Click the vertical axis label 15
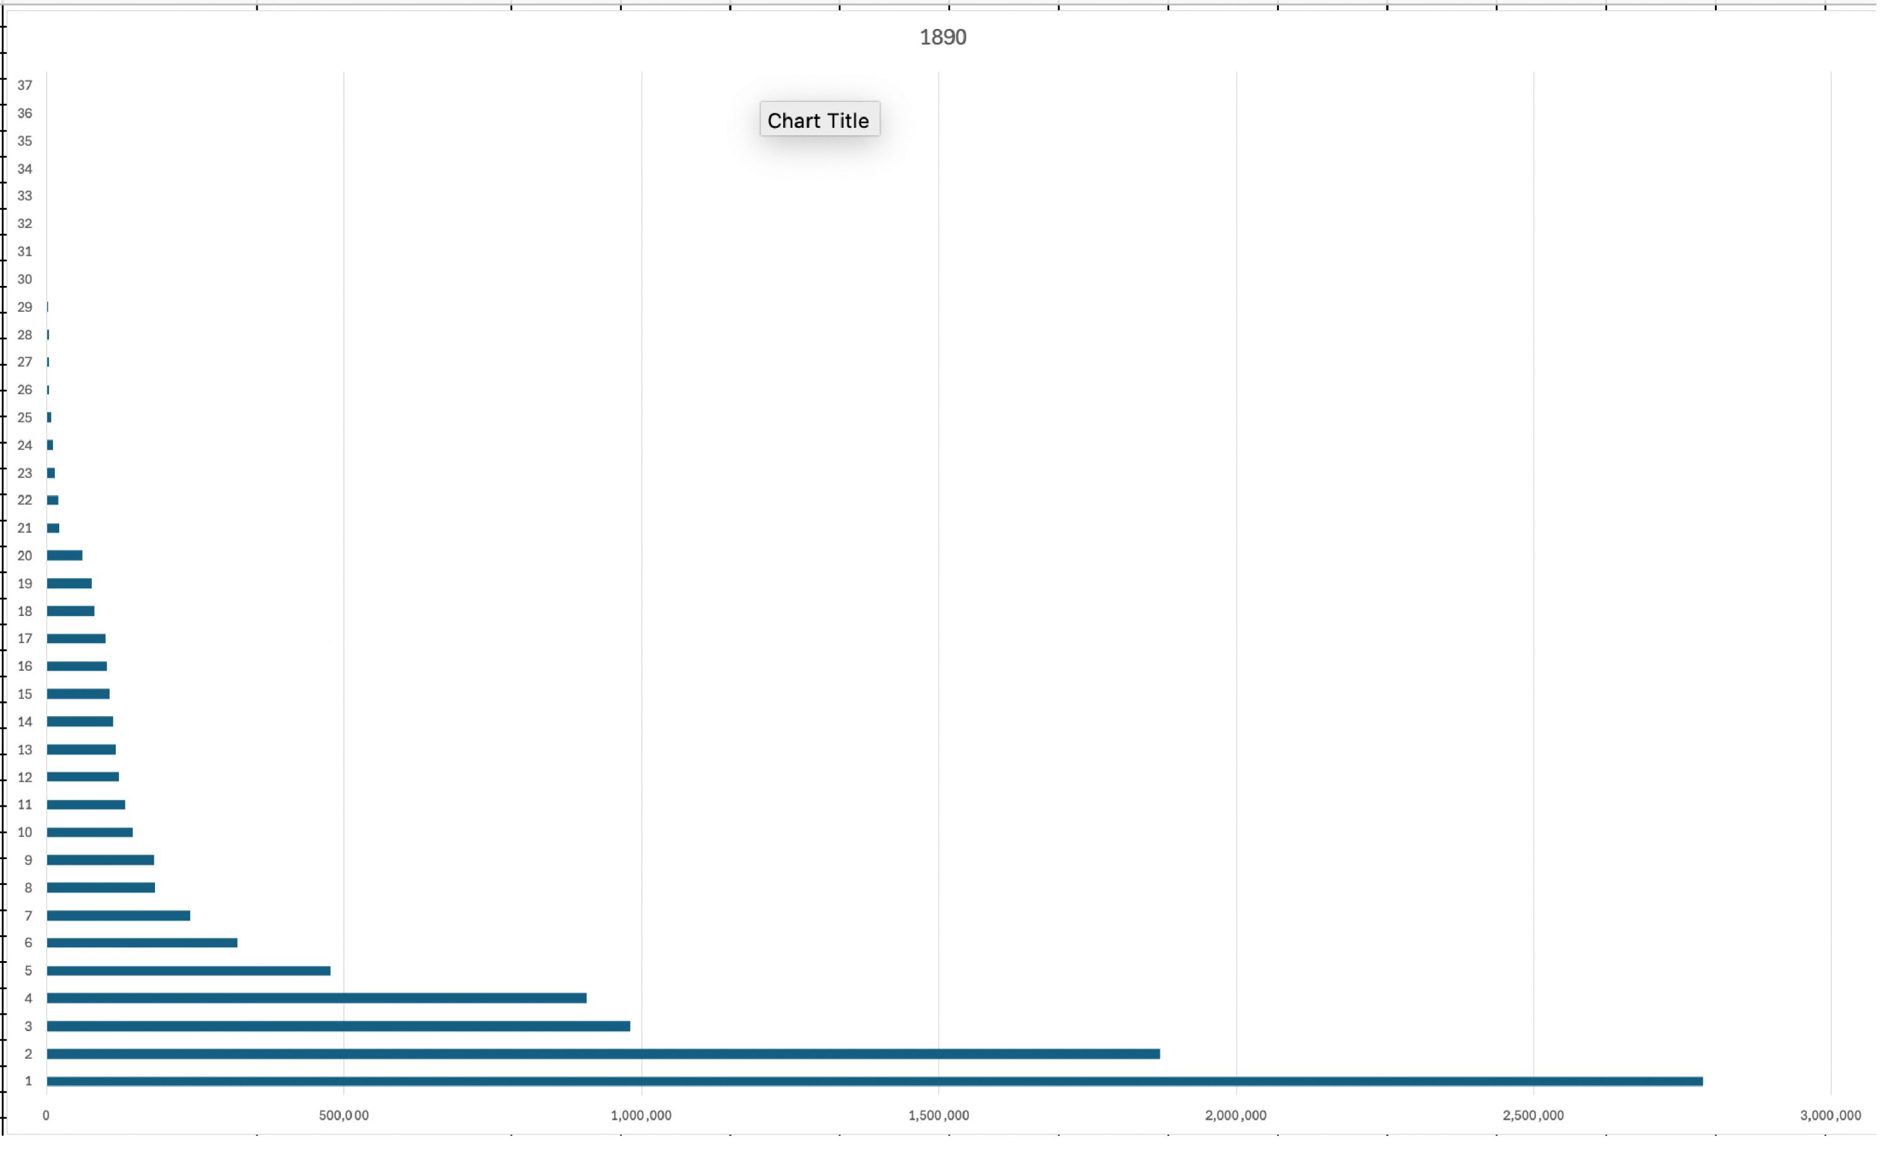Viewport: 1890px width, 1174px height. pos(25,694)
